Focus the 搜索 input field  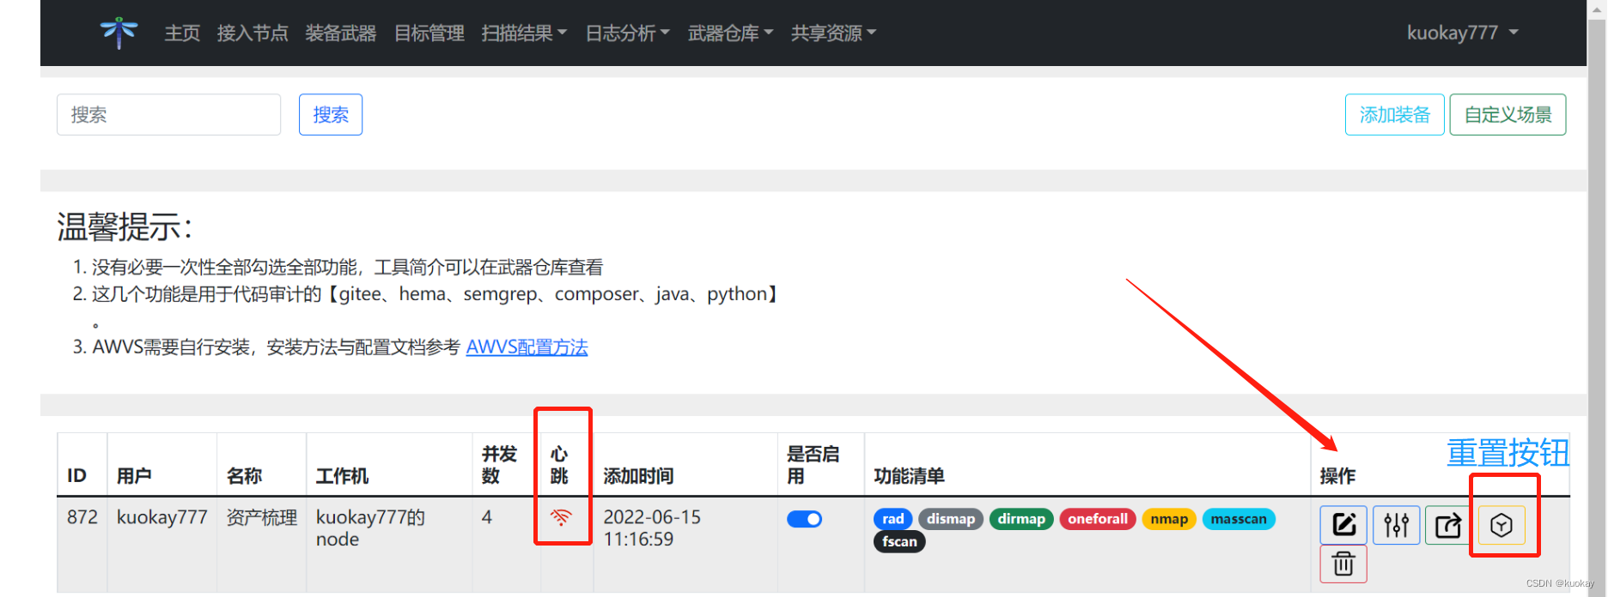tap(168, 114)
